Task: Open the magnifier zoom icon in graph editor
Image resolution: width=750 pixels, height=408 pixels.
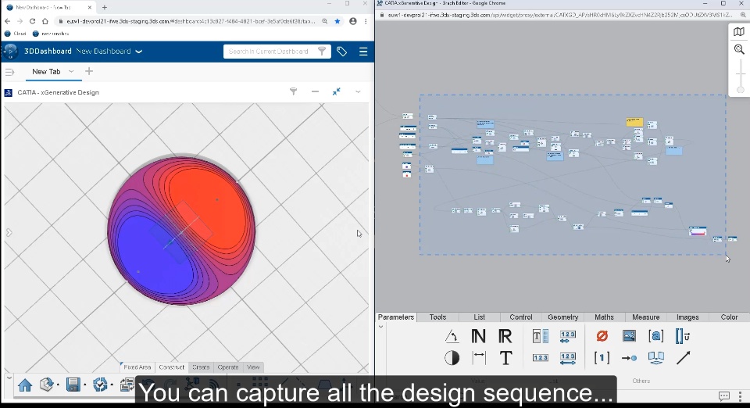Action: 739,48
